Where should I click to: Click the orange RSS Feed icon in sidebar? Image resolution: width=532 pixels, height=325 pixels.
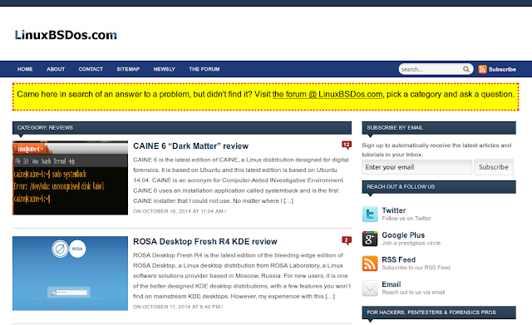tap(370, 263)
